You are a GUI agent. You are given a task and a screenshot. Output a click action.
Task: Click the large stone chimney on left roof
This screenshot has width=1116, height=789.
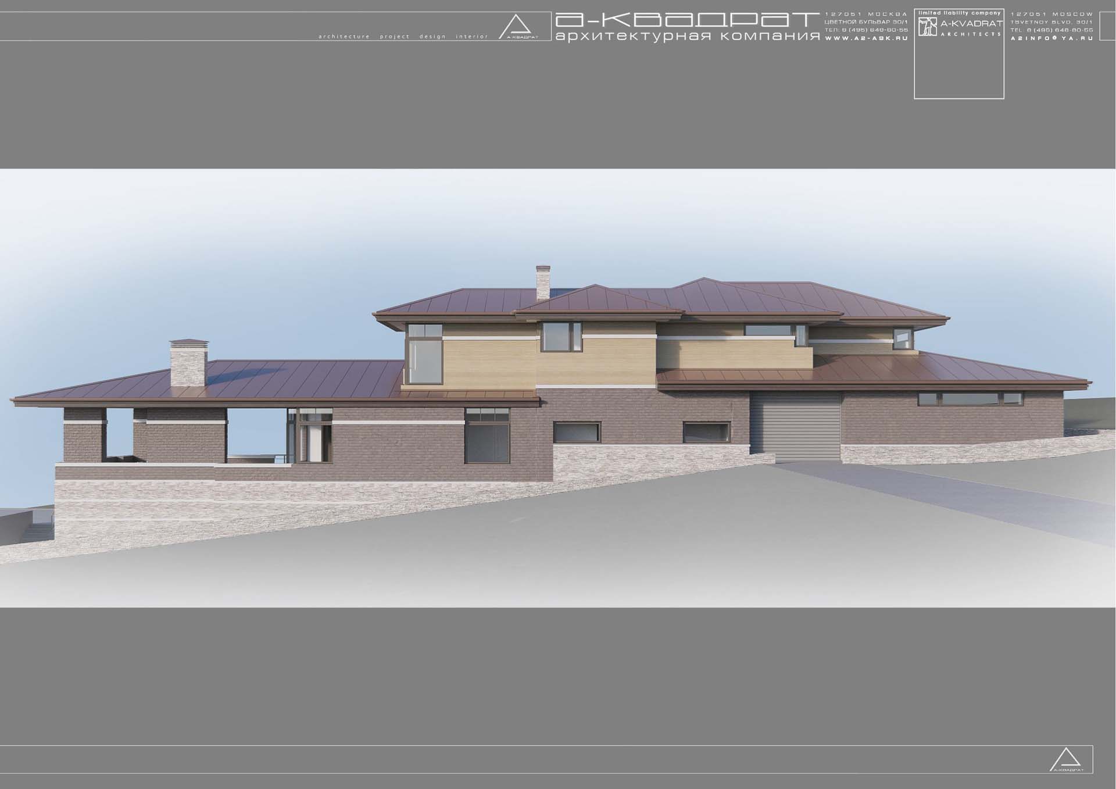pos(188,363)
